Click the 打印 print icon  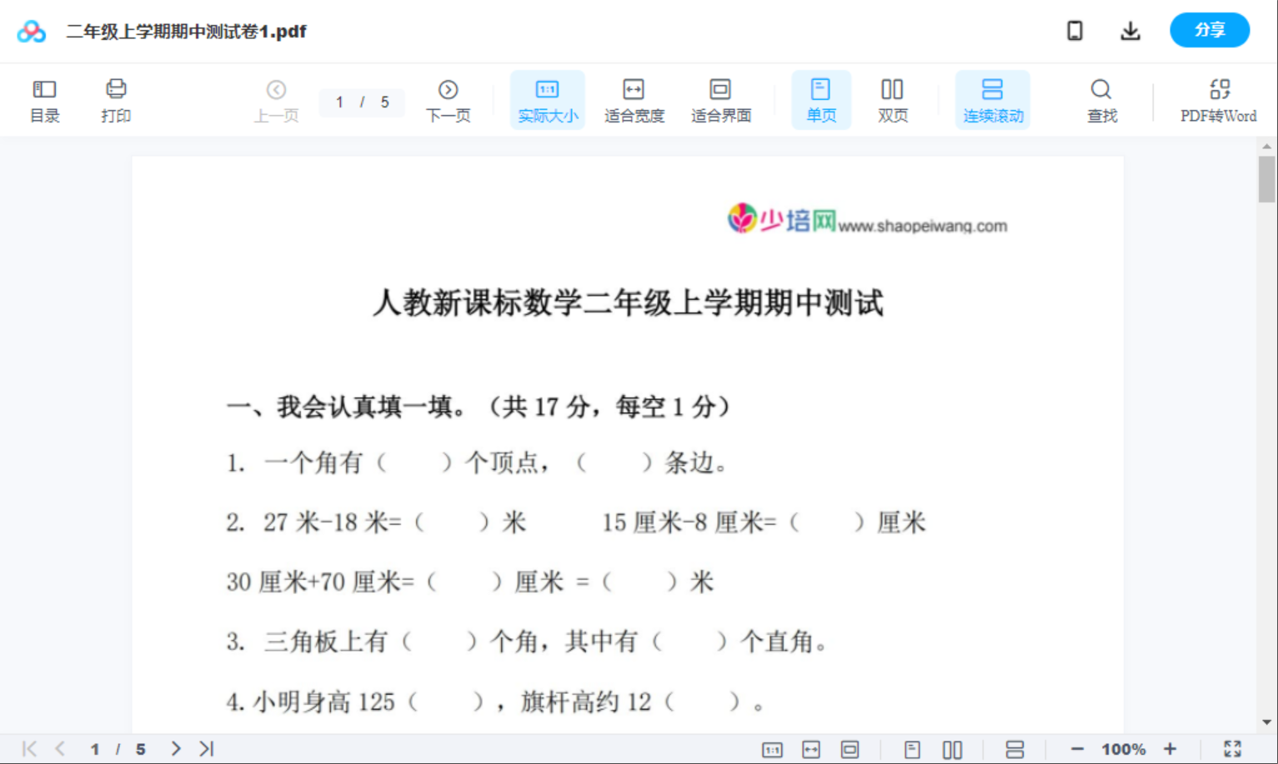(x=116, y=99)
